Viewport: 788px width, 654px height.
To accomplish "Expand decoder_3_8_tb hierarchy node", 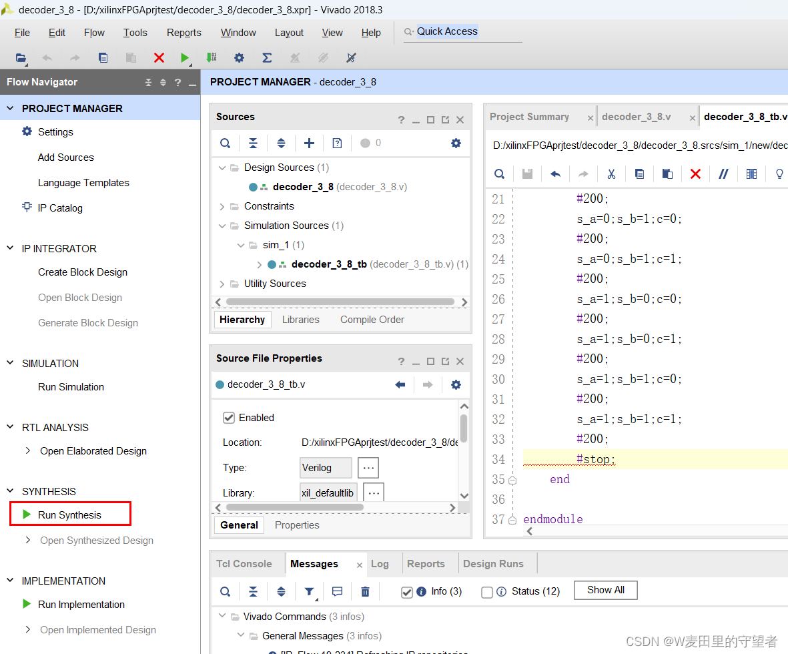I will 260,264.
